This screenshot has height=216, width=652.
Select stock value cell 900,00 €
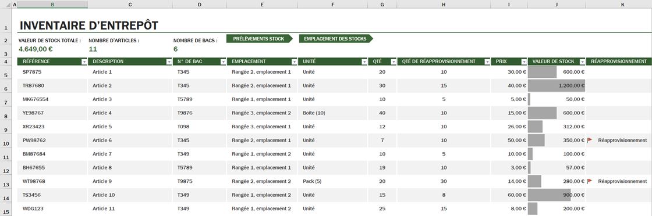[x=557, y=195]
